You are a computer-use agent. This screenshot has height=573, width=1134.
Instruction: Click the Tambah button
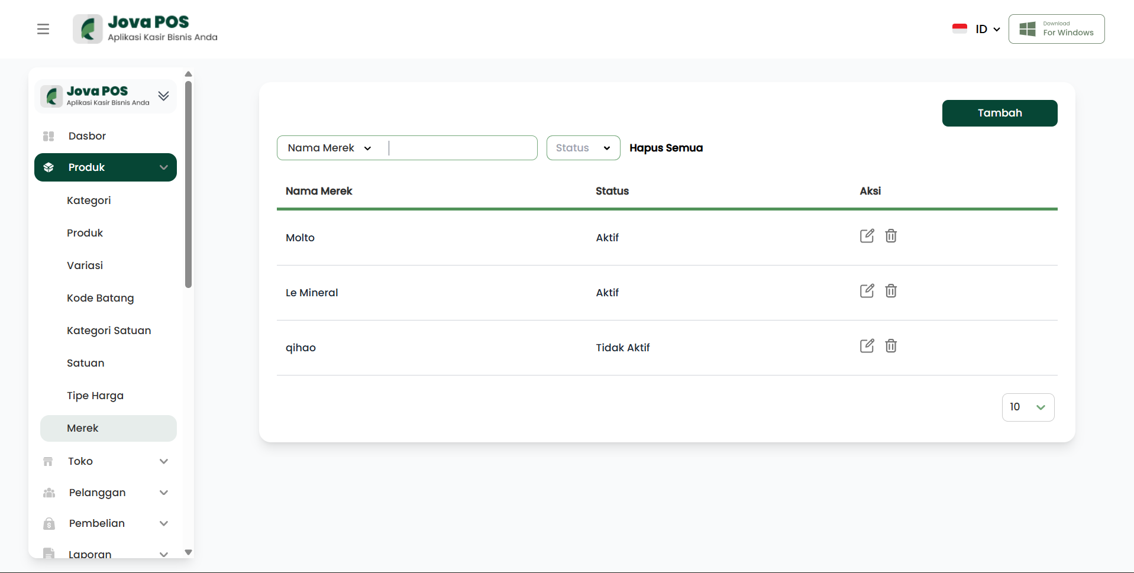(999, 113)
